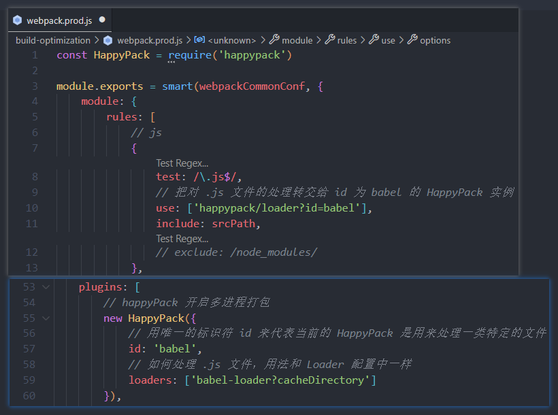Click the wrench icon before module
The height and width of the screenshot is (415, 558).
(x=274, y=39)
